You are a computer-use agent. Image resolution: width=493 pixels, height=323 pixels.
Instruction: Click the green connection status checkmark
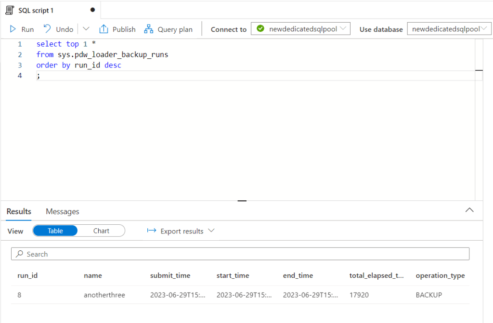point(260,29)
